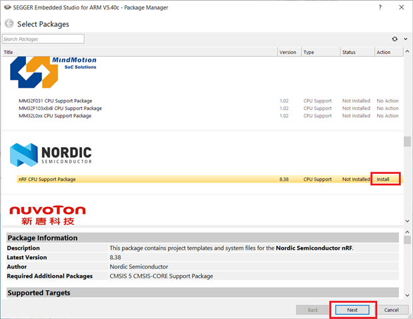The image size is (413, 319).
Task: Click CPU Support type cell of nRF row
Action: pos(317,179)
